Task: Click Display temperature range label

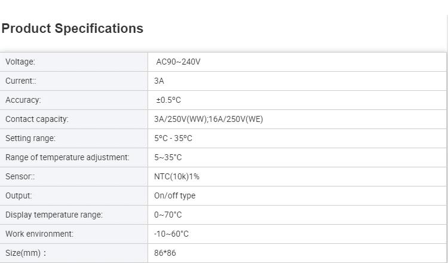Action: click(54, 215)
